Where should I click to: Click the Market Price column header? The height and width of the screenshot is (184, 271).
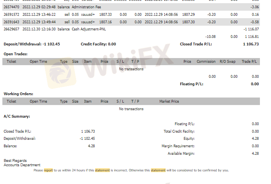(x=169, y=101)
